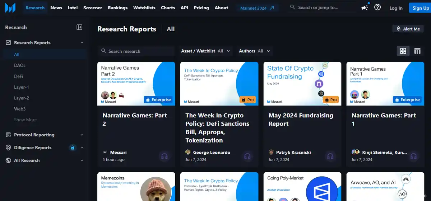
Task: Open Going Poly-Market report thumbnail
Action: click(302, 187)
